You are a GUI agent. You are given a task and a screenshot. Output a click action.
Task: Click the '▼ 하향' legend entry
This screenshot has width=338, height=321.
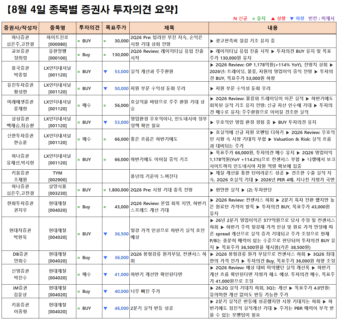pos(297,18)
